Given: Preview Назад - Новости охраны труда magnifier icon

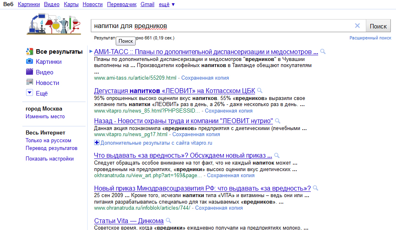Looking at the screenshot, I should [x=277, y=121].
